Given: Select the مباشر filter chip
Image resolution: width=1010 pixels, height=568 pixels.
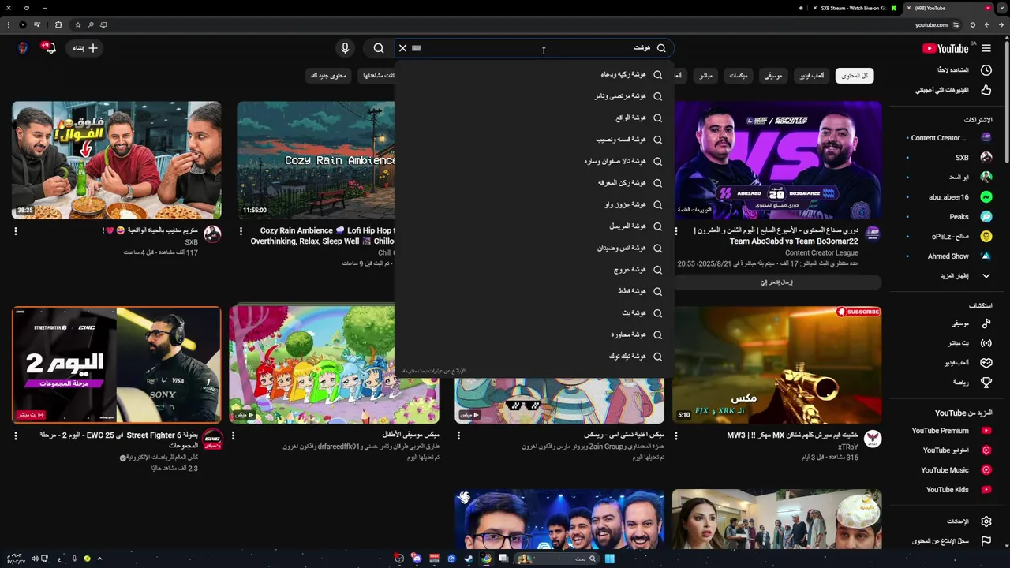Looking at the screenshot, I should 705,76.
